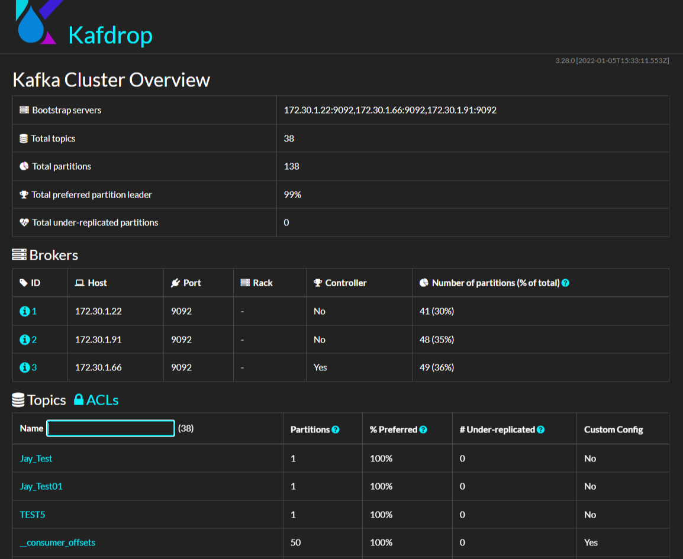Click the trophy icon in Controller header
683x559 pixels.
[x=318, y=283]
